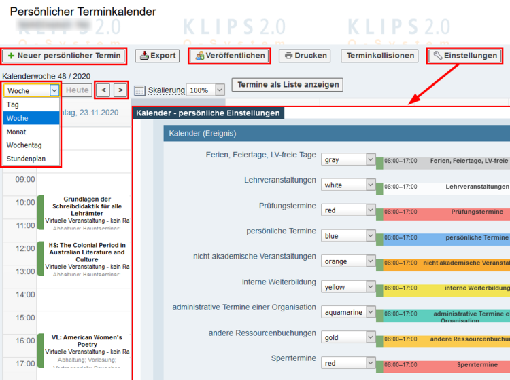This screenshot has height=380, width=510.
Task: Click the Kalenderwoche 48 / 2020 label
Action: 46,76
